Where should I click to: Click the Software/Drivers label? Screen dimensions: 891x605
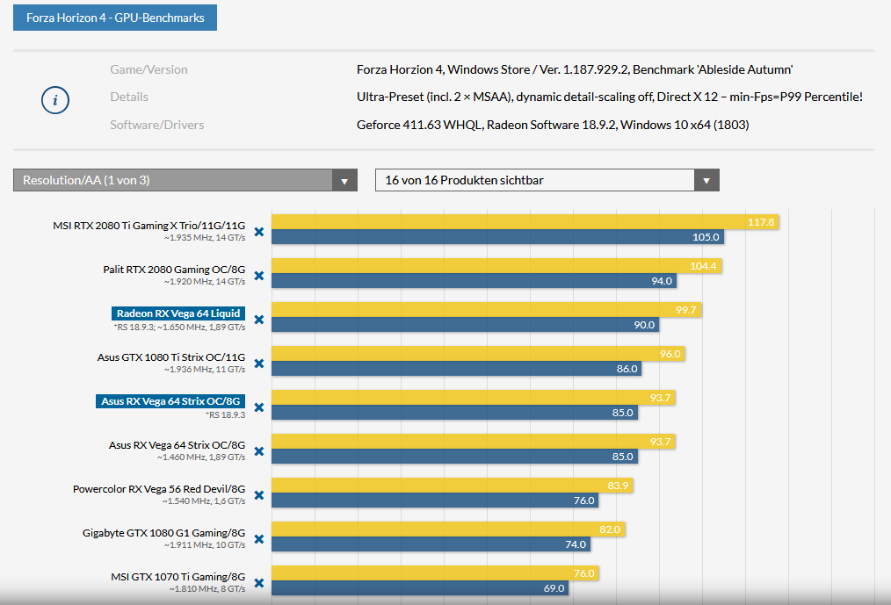[x=156, y=125]
